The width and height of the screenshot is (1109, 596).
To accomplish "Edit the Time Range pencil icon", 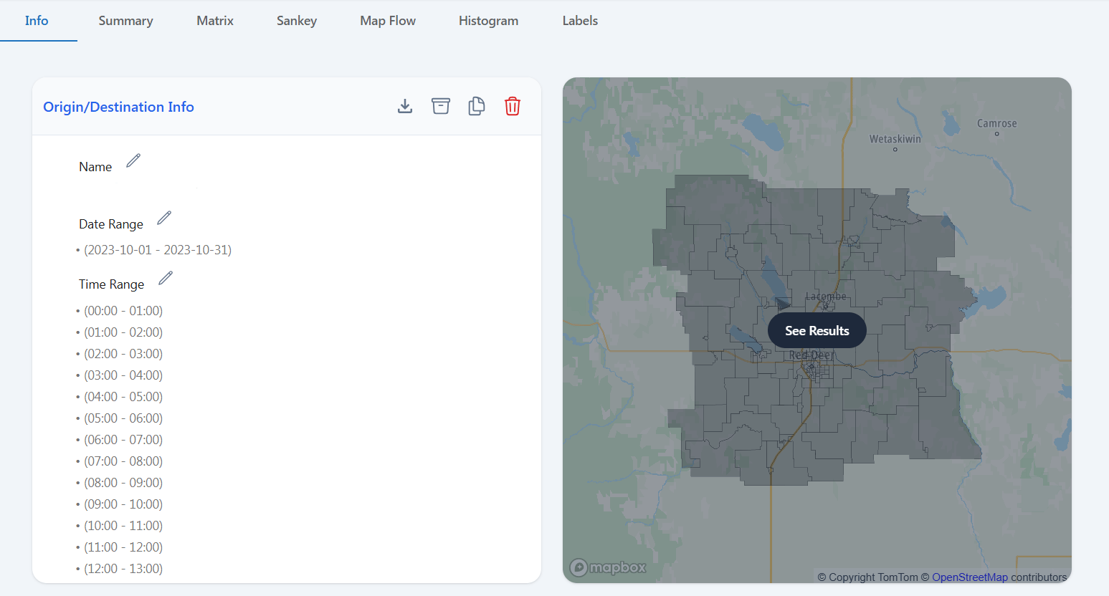I will click(166, 278).
